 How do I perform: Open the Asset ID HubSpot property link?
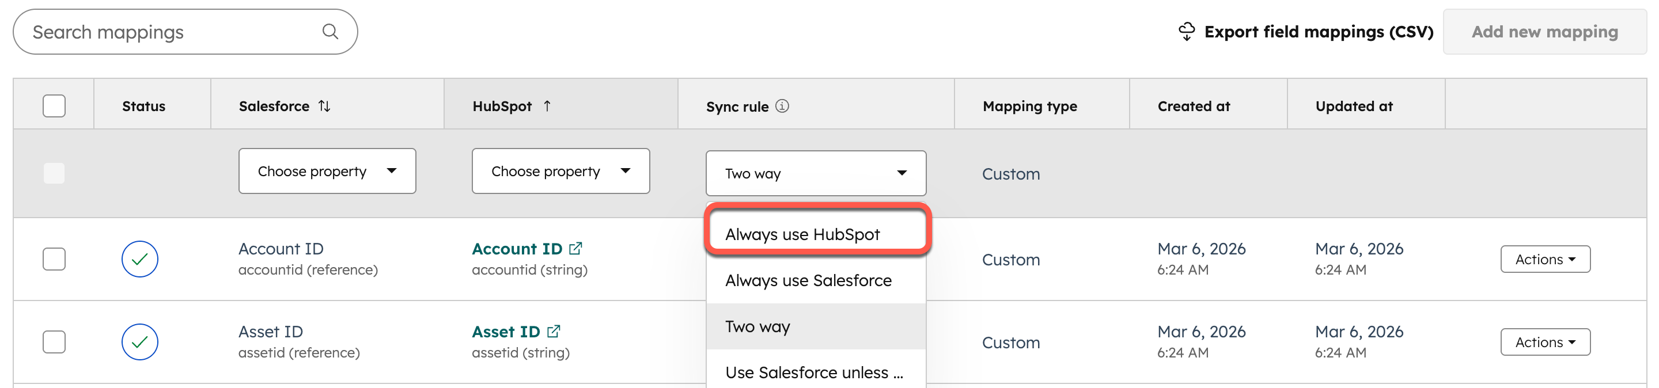pos(506,332)
